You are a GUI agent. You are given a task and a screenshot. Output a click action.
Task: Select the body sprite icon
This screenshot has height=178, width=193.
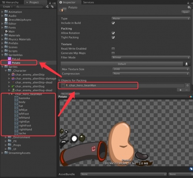pos(16,102)
